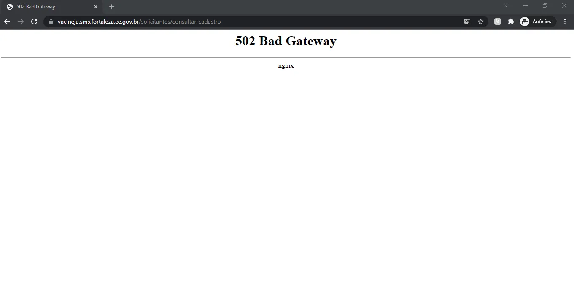Click the 502 Bad Gateway heading text

pyautogui.click(x=286, y=41)
